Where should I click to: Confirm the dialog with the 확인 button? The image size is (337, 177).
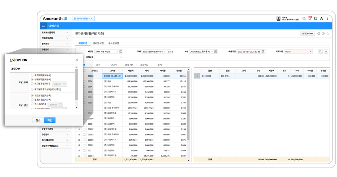coord(50,120)
